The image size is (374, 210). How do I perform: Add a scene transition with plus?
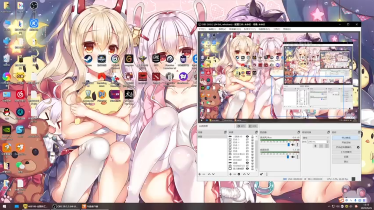[315, 146]
